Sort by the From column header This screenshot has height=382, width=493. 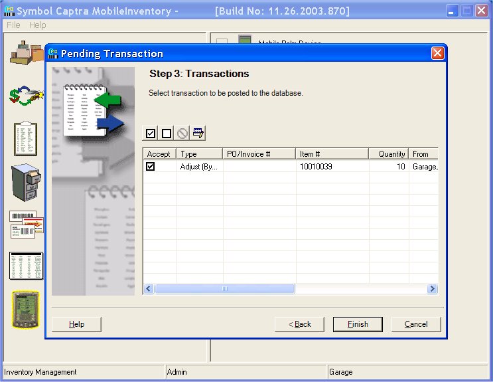423,153
